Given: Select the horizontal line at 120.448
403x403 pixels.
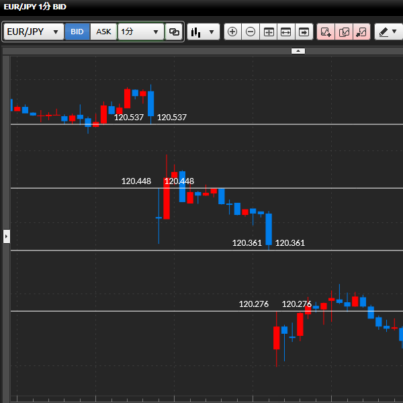Looking at the screenshot, I should [x=207, y=188].
